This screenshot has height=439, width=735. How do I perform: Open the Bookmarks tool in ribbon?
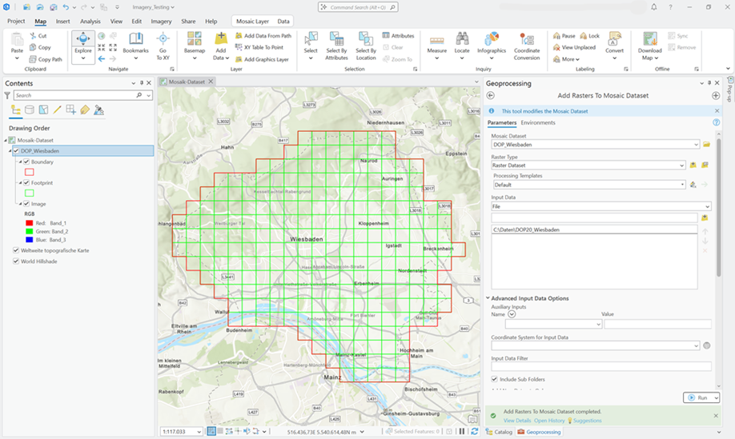136,43
